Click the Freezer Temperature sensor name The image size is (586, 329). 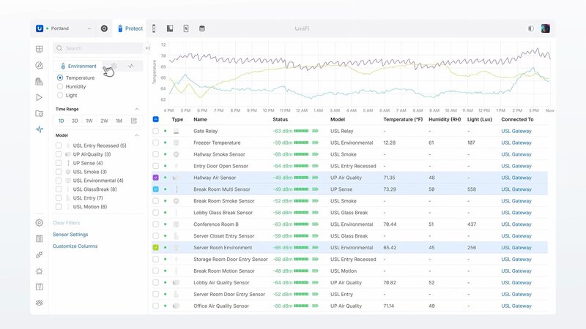point(217,143)
